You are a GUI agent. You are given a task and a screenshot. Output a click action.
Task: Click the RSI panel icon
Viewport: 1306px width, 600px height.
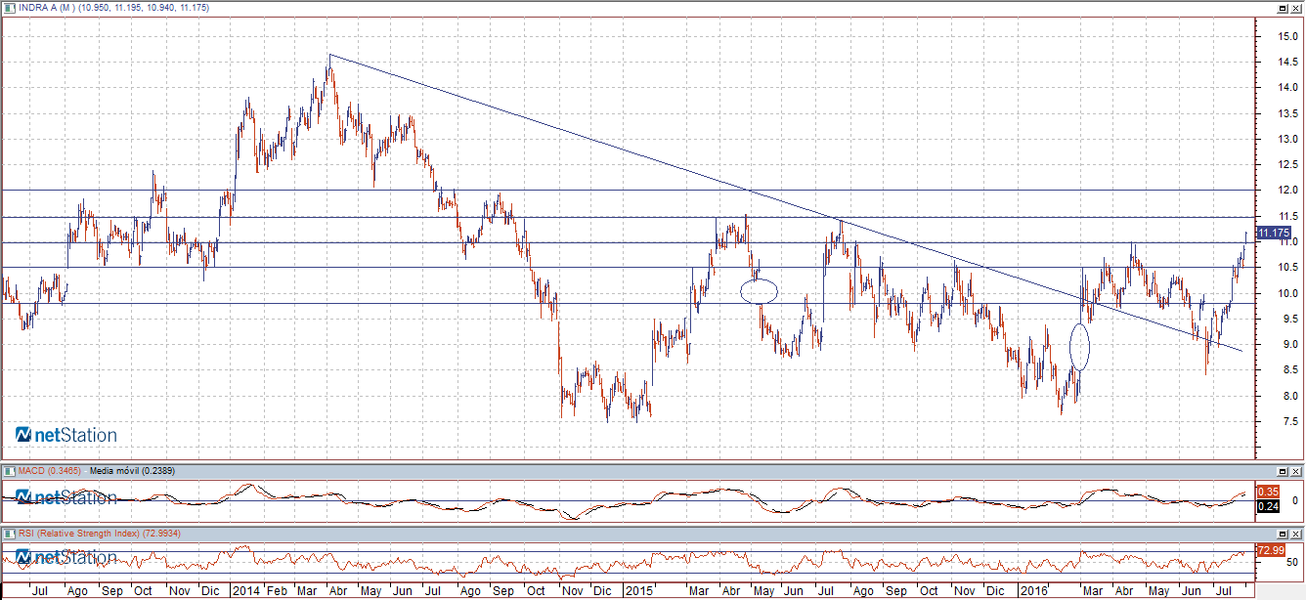[9, 534]
